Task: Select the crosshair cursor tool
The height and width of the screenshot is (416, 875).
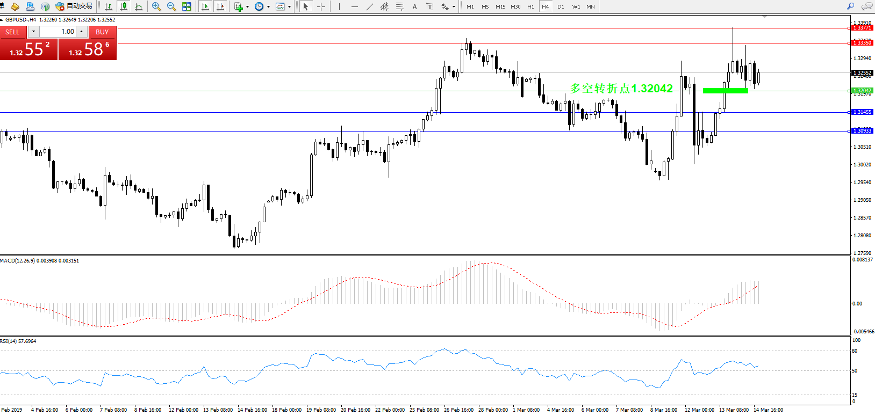Action: (321, 6)
